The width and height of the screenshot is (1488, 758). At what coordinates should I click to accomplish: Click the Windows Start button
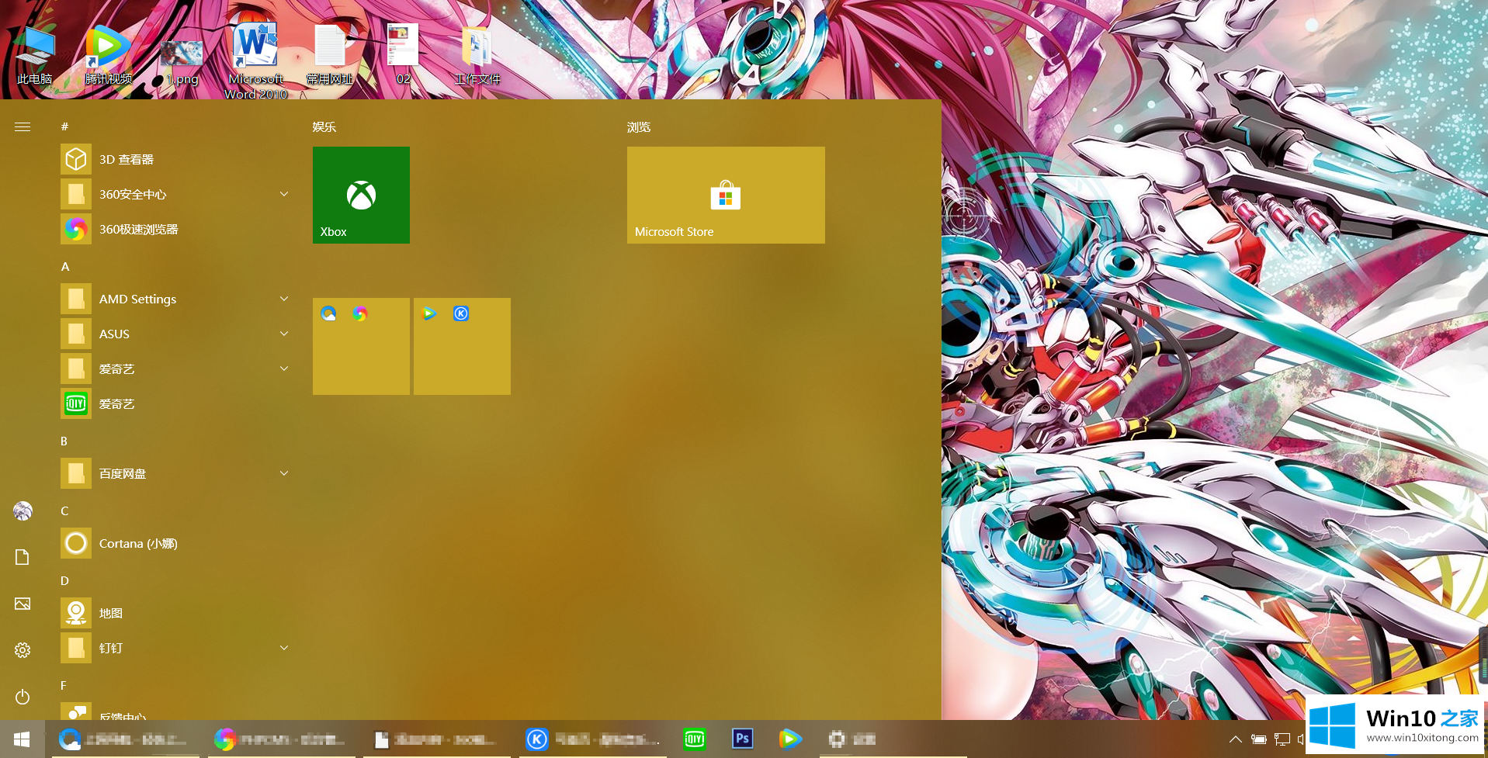click(x=22, y=739)
